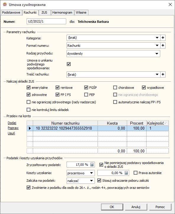This screenshot has height=214, width=175.
Task: Enable the FEP checkbox
Action: (86, 95)
